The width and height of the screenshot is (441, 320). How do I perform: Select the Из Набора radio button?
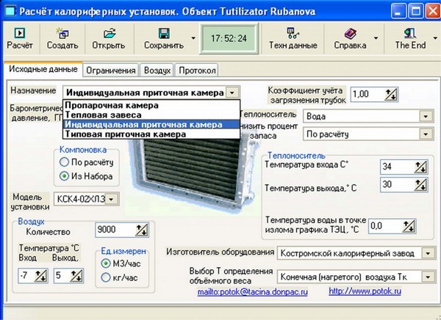[65, 176]
